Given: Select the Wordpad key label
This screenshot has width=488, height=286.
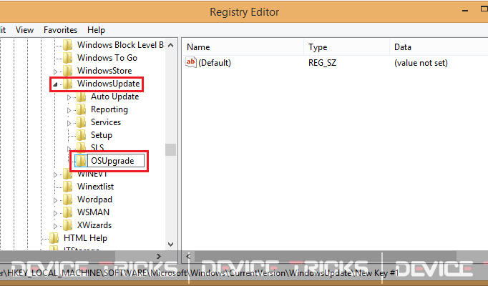Looking at the screenshot, I should 94,199.
